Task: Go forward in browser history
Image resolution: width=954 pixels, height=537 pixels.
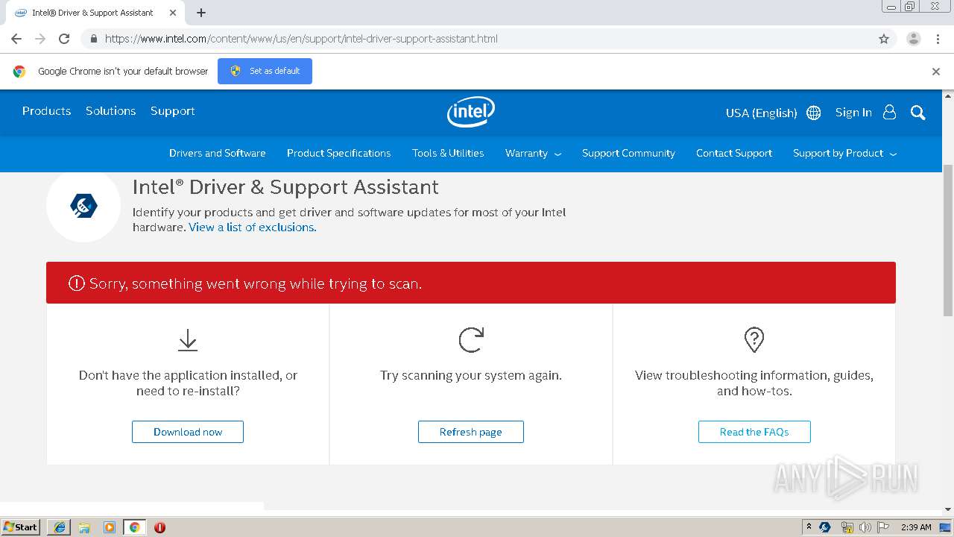Action: (40, 39)
